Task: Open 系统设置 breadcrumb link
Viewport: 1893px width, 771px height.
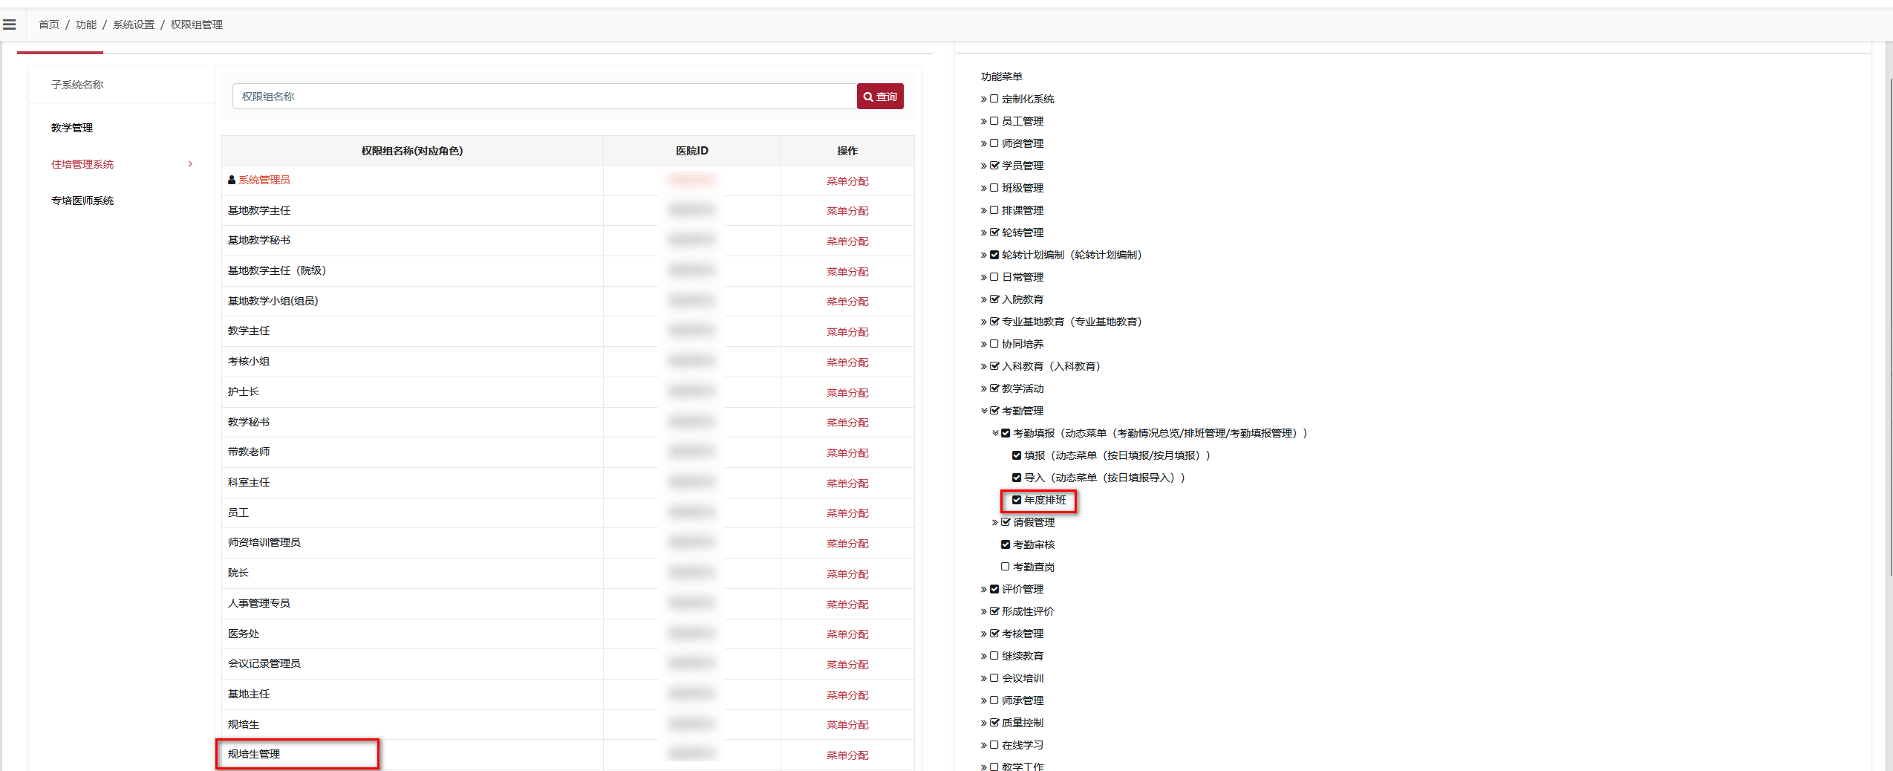Action: (134, 25)
